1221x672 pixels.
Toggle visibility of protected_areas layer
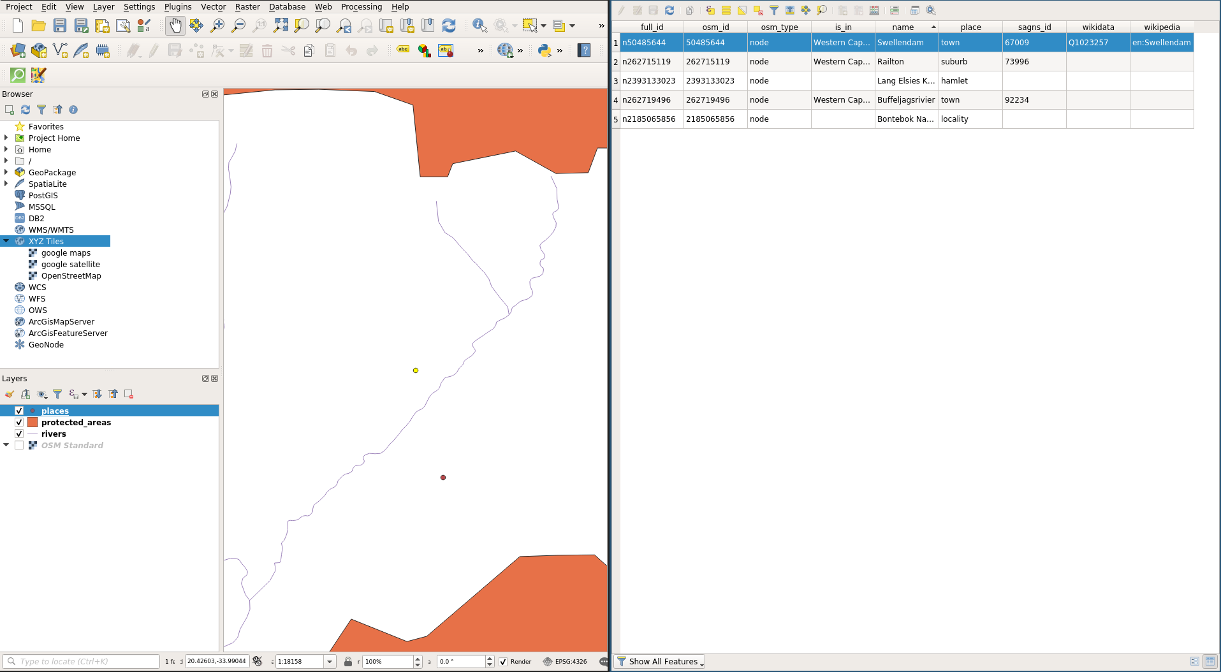[x=19, y=422]
